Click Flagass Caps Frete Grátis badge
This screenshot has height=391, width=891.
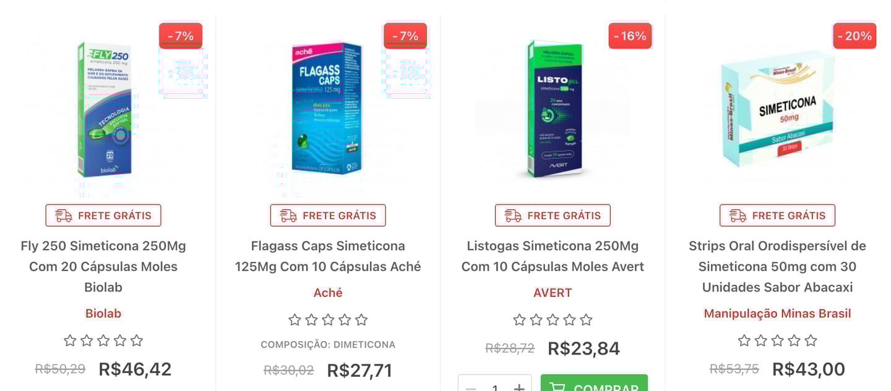coord(328,216)
